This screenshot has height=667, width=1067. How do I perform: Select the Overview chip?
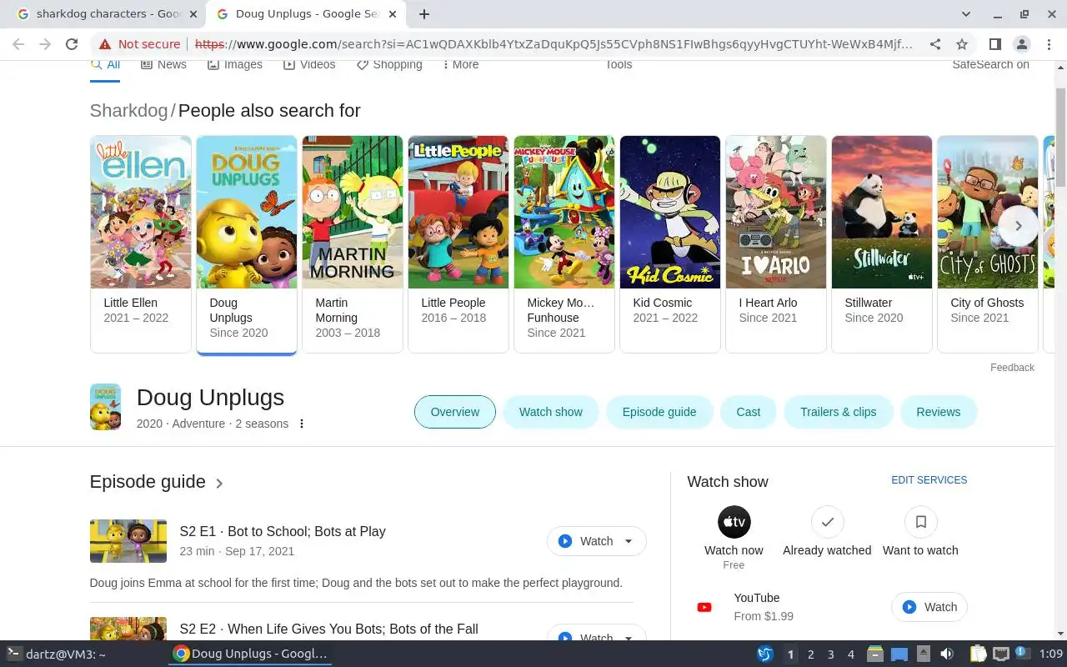coord(455,412)
